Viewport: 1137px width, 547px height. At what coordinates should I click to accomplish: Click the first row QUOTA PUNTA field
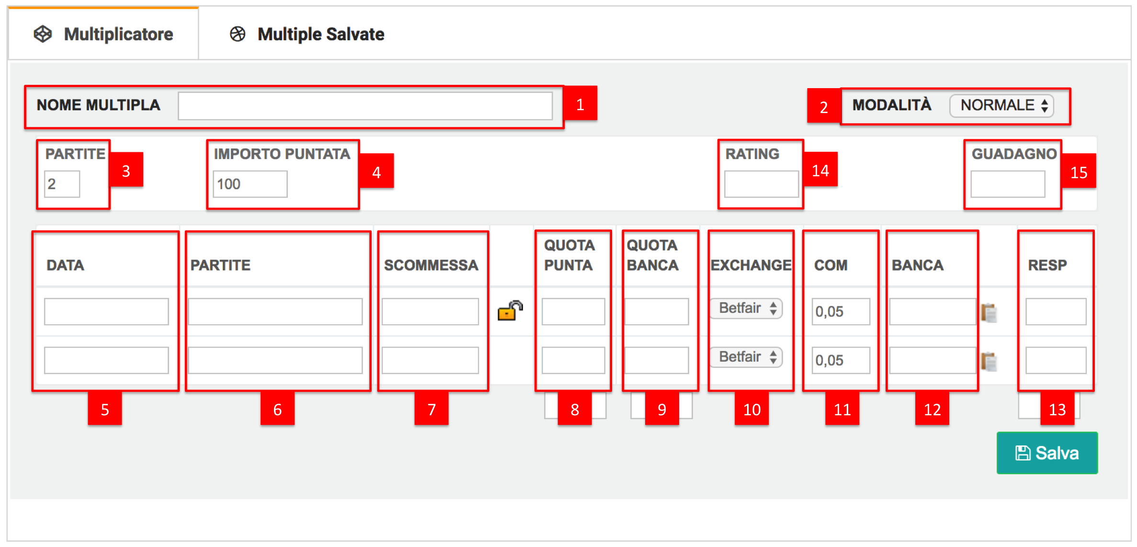(573, 311)
